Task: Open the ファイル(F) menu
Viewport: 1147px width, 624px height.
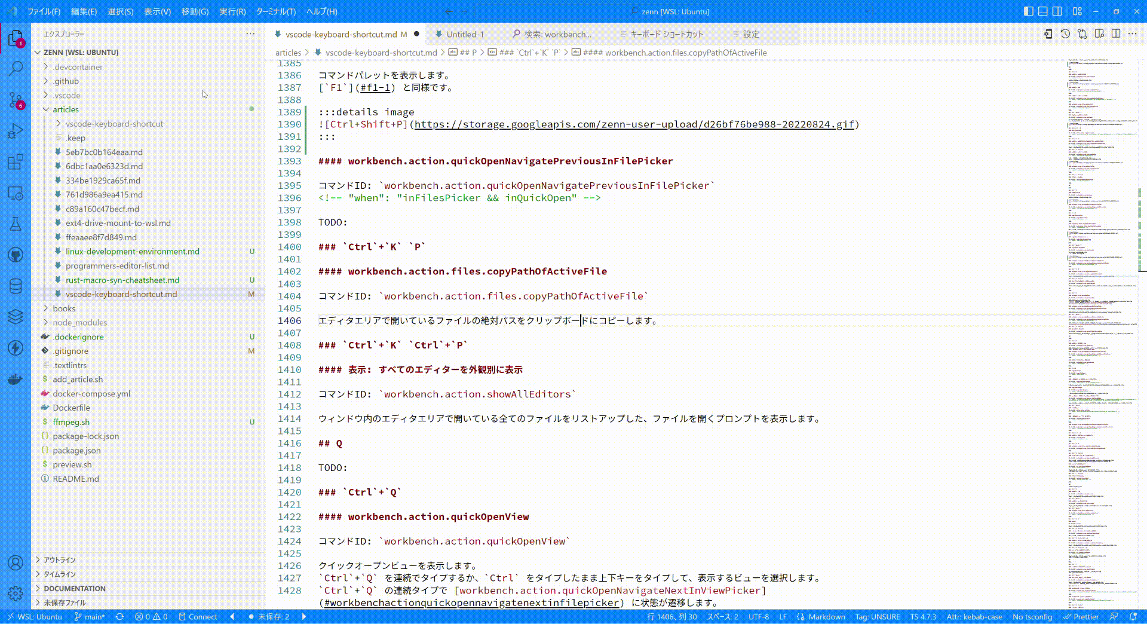Action: pos(44,11)
